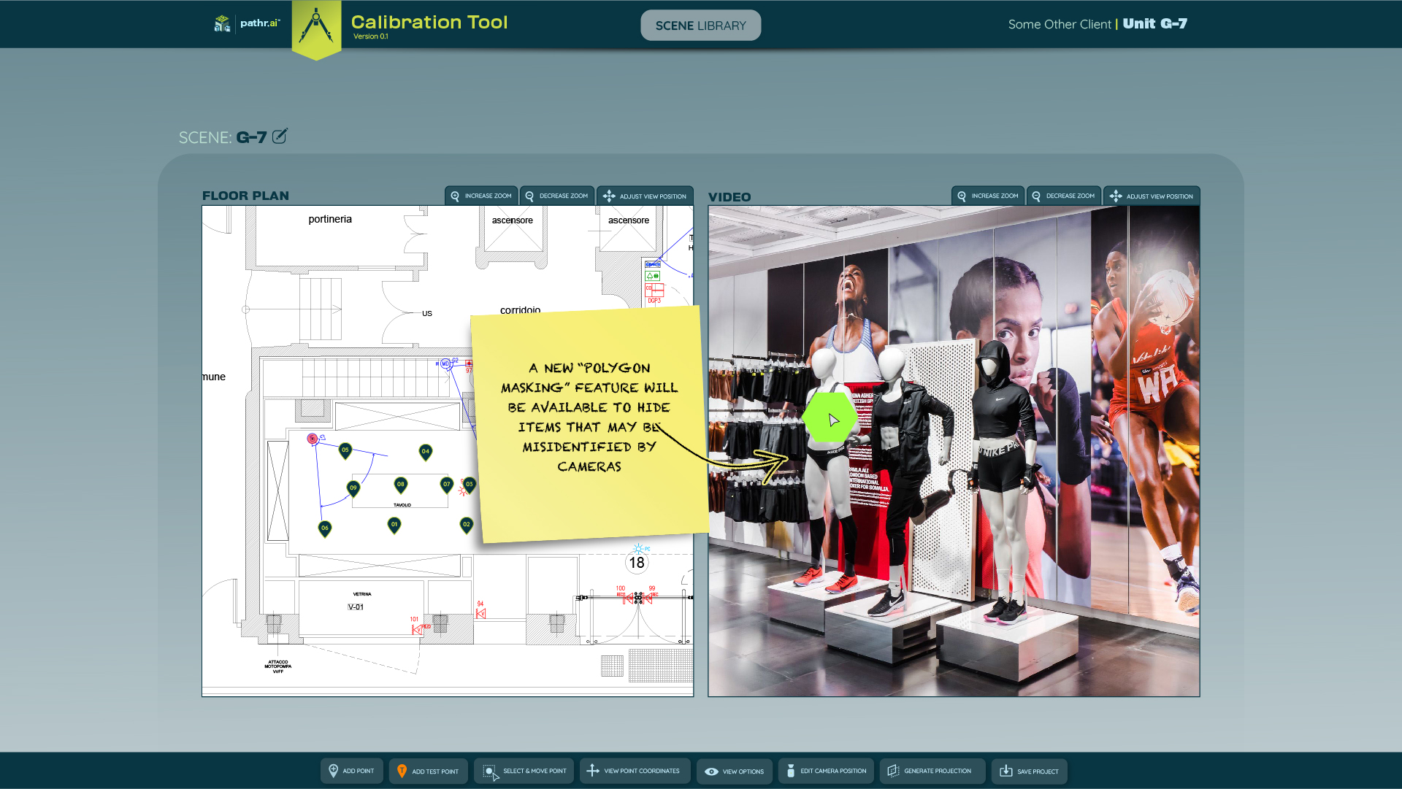Viewport: 1402px width, 789px height.
Task: Click the Save Project button
Action: point(1028,771)
